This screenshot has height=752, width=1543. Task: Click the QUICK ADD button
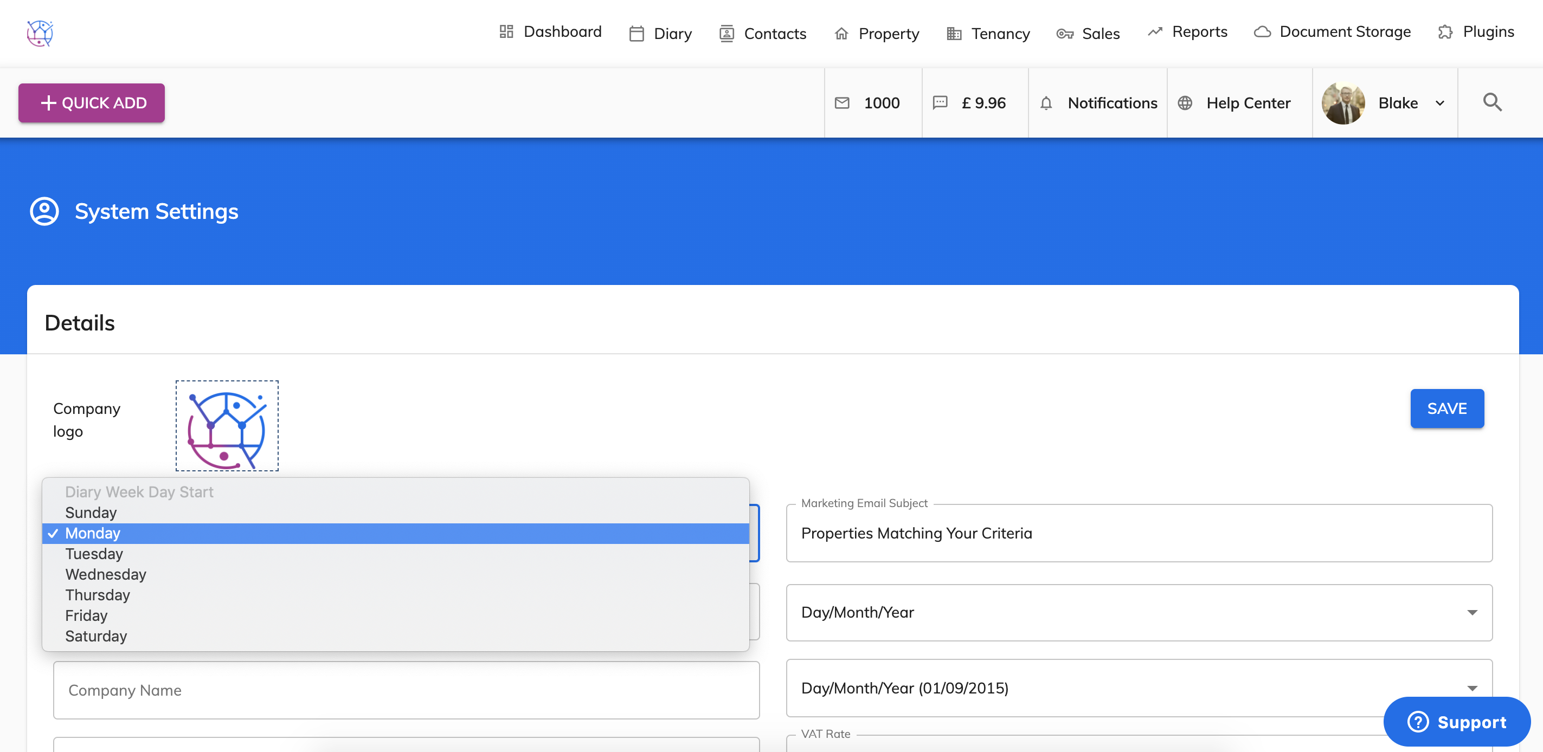coord(92,103)
